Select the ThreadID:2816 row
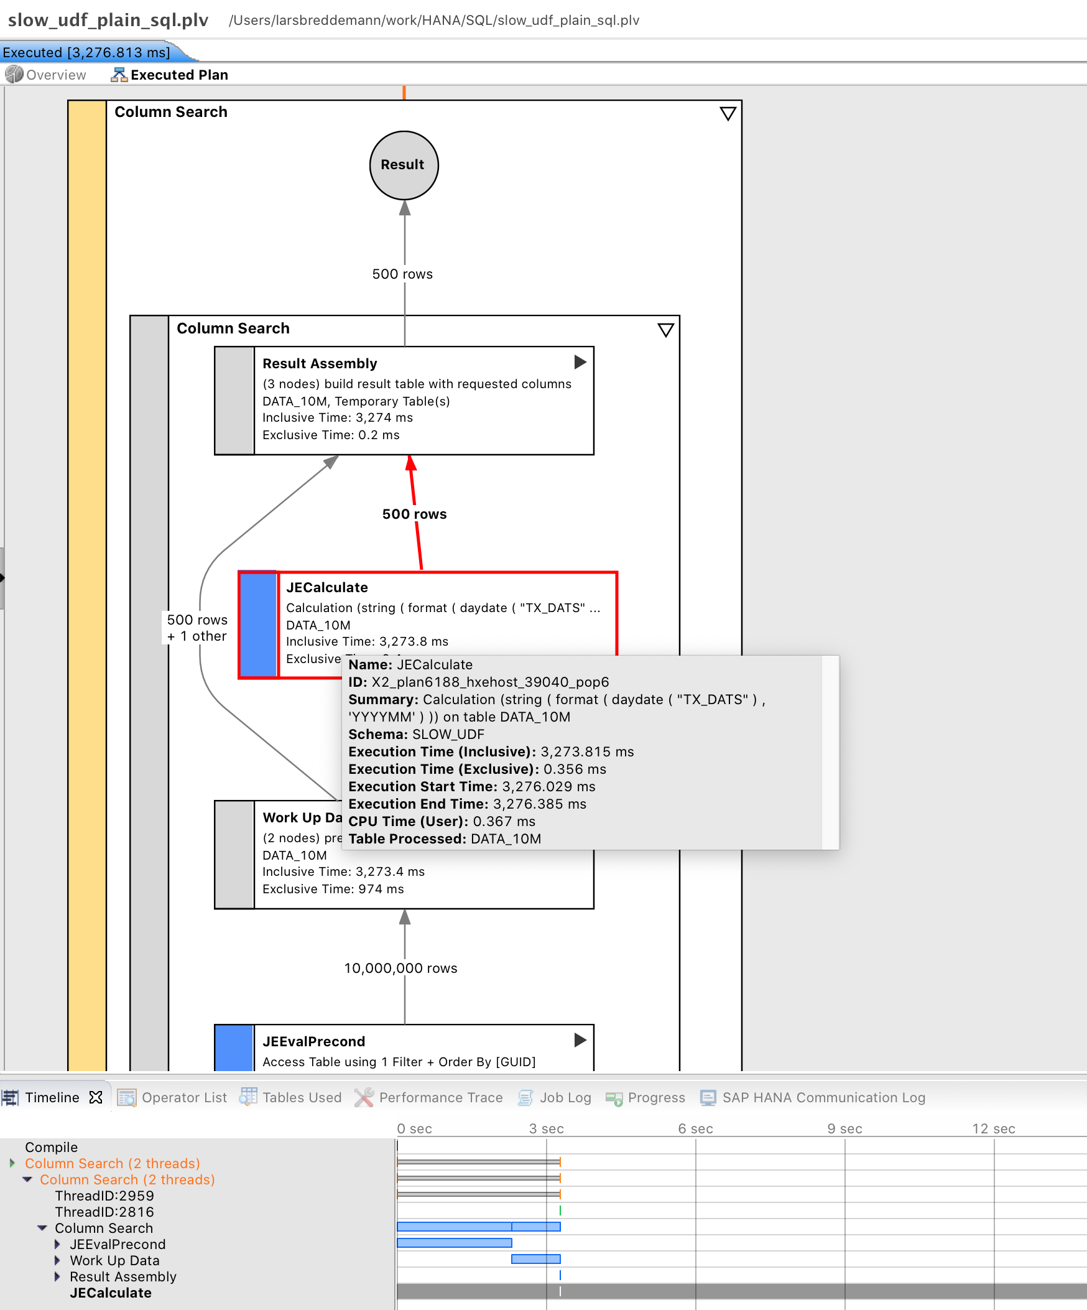The image size is (1087, 1310). (104, 1212)
